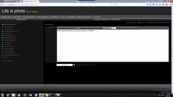Open downloads via blue arrow icon
The image size is (173, 97).
pos(157,5)
